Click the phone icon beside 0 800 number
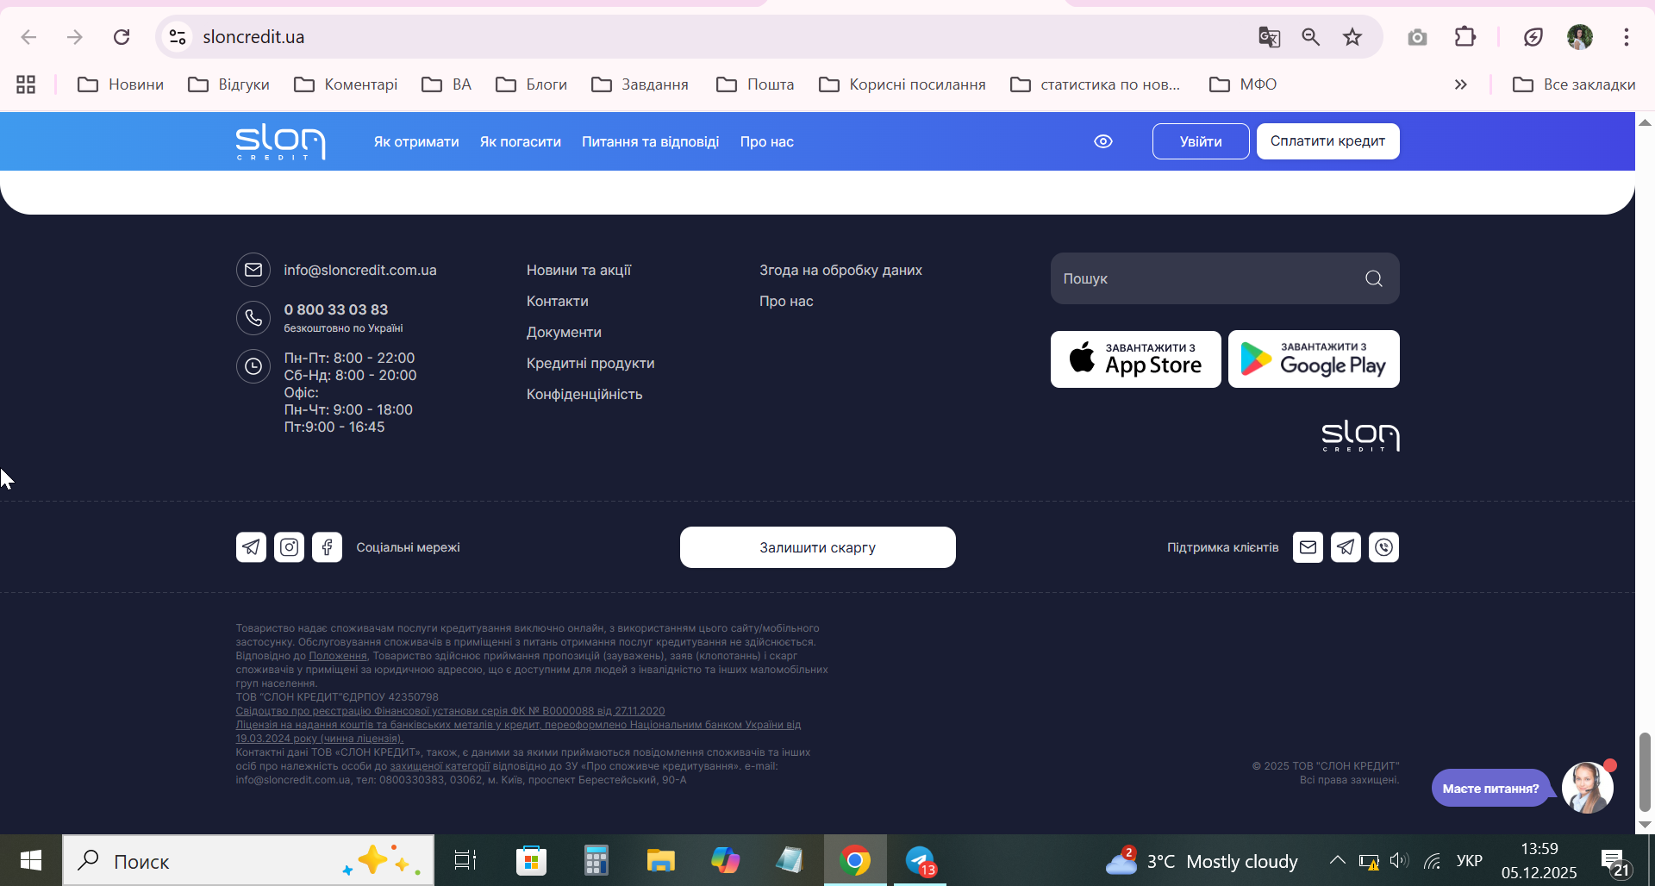Screen dimensions: 1655x886 [x=253, y=318]
